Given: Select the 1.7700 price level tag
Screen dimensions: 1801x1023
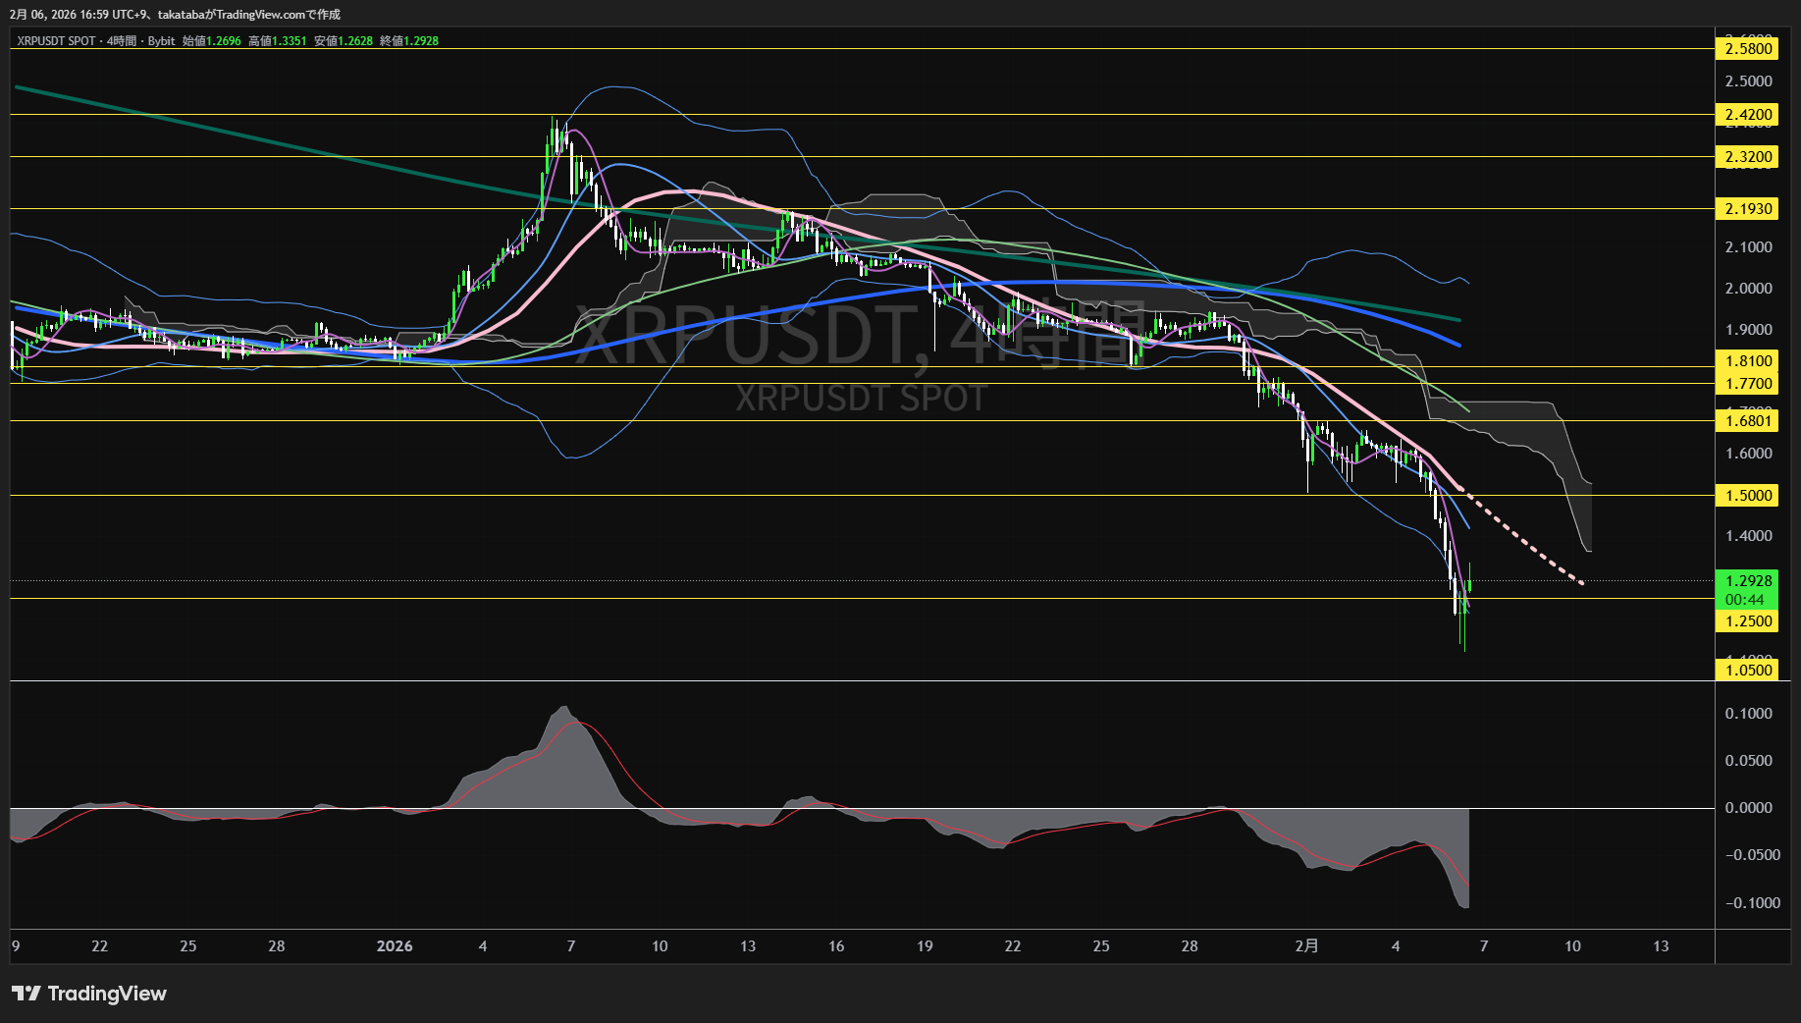Looking at the screenshot, I should click(x=1748, y=384).
